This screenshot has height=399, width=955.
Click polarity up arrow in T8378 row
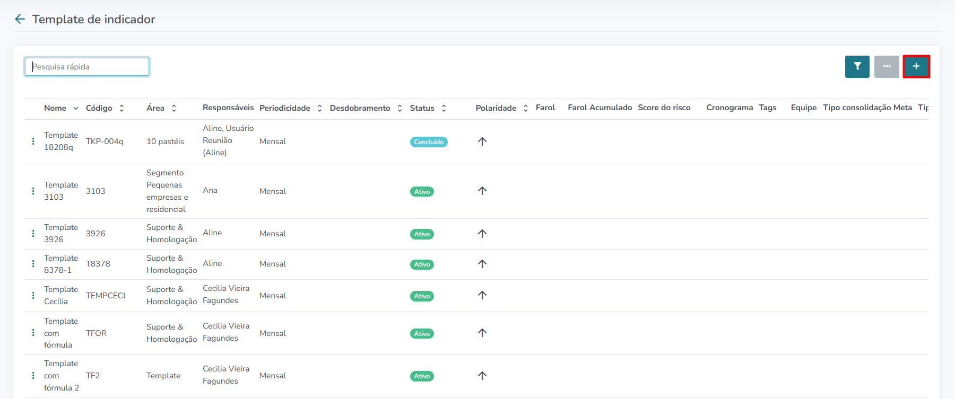coord(482,264)
